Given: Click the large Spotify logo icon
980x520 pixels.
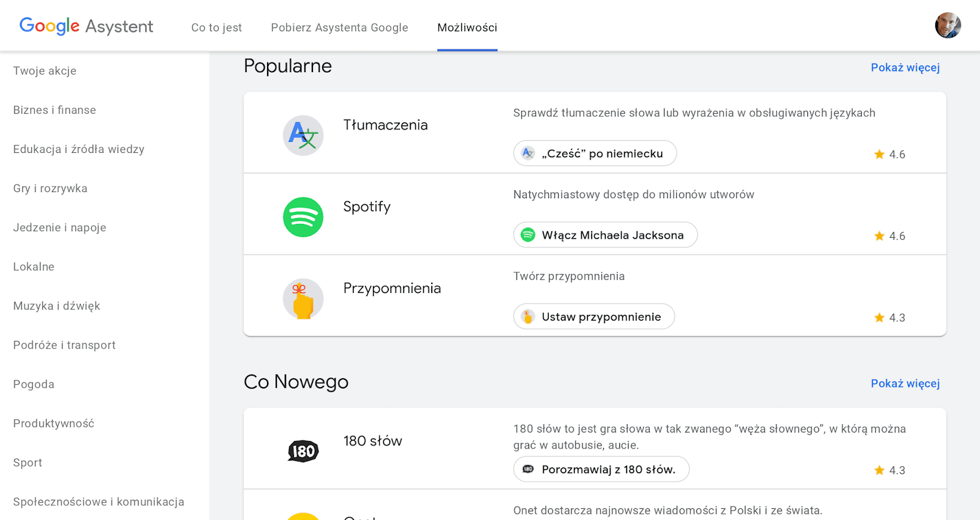Looking at the screenshot, I should 303,217.
